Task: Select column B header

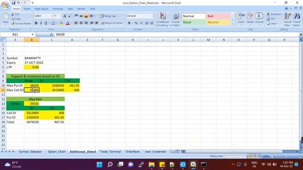Action: [x=32, y=40]
